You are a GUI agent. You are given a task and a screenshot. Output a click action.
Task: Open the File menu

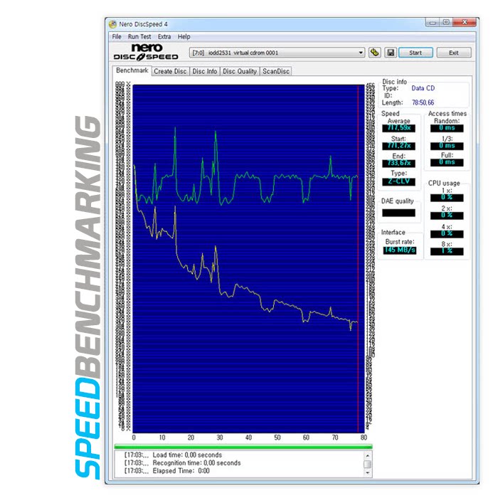[117, 37]
